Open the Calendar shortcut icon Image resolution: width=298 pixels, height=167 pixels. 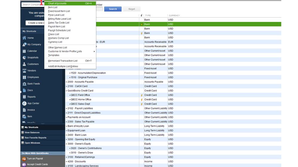pyautogui.click(x=24, y=51)
